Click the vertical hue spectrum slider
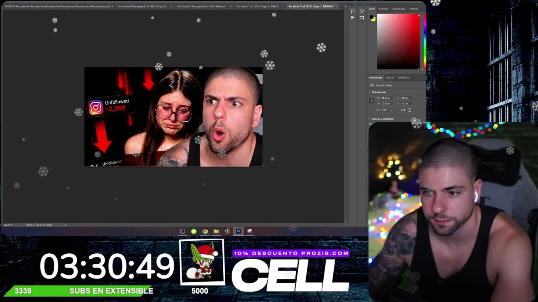This screenshot has width=538, height=302. click(425, 42)
